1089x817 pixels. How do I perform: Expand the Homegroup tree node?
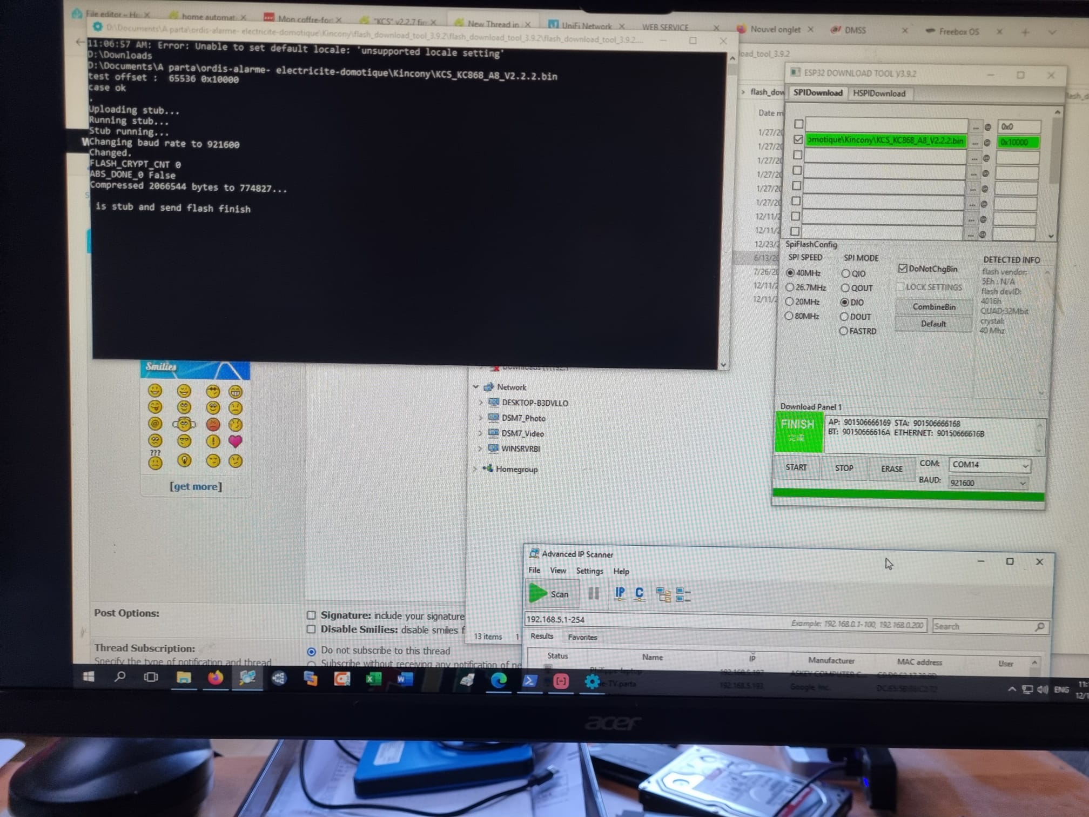(x=475, y=468)
